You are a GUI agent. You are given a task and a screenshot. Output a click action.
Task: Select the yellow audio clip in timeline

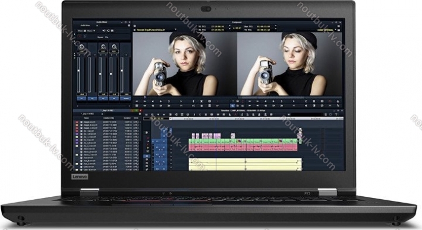click(245, 164)
